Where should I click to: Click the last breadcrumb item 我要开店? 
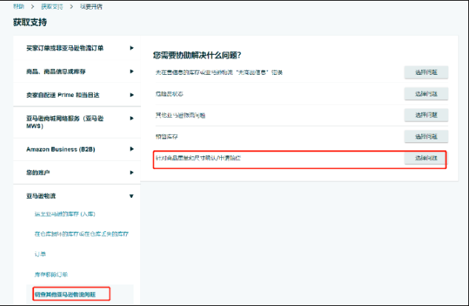pyautogui.click(x=91, y=7)
